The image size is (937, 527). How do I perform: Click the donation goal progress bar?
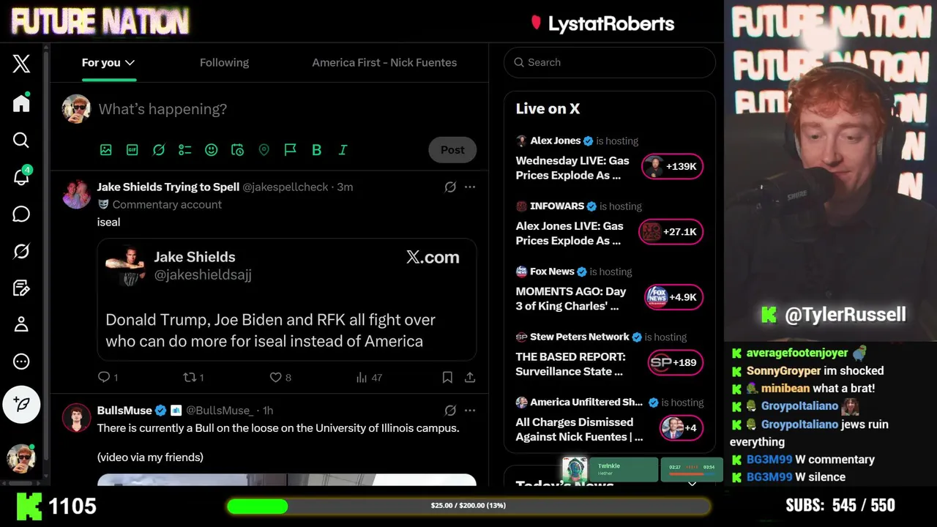pos(468,506)
